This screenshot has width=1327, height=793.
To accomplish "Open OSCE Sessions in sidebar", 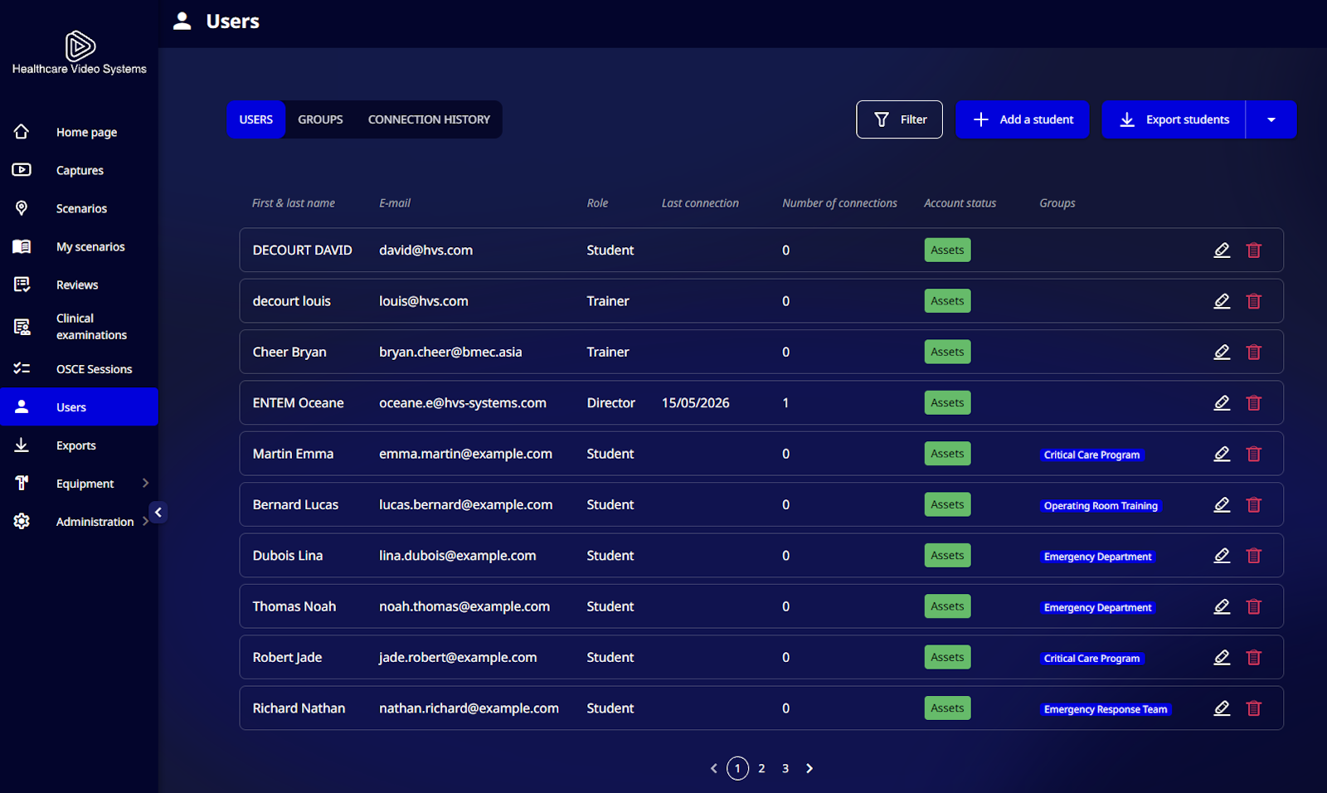I will [x=79, y=369].
